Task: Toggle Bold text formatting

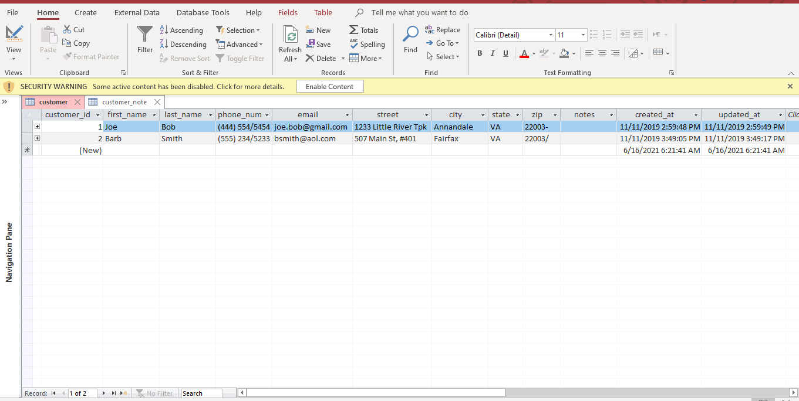Action: (x=480, y=53)
